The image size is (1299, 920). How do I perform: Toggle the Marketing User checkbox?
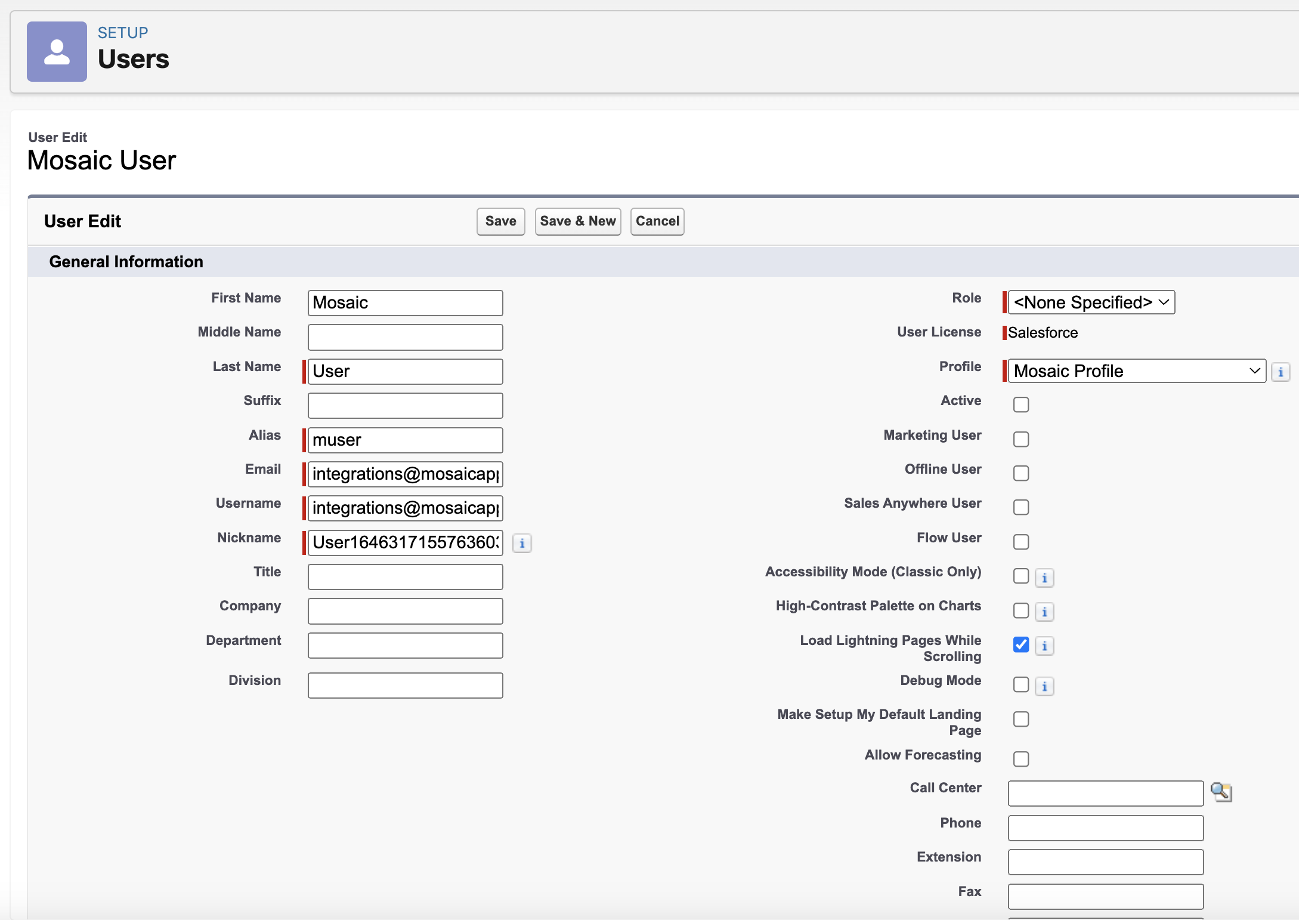click(x=1021, y=439)
